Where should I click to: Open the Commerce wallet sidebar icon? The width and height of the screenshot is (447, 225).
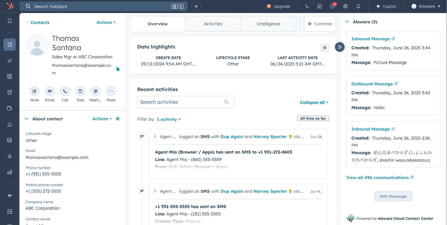click(9, 108)
